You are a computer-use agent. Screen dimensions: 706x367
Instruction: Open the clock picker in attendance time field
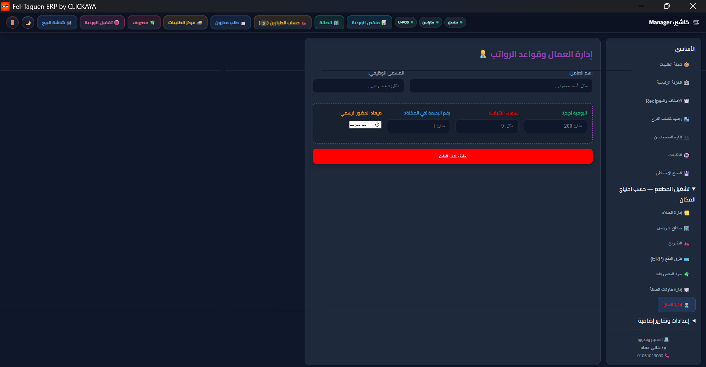(x=377, y=125)
